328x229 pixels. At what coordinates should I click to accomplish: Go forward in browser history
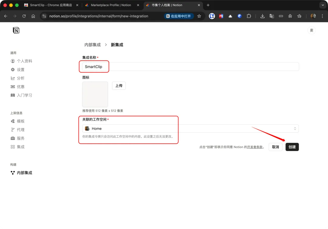pyautogui.click(x=15, y=16)
